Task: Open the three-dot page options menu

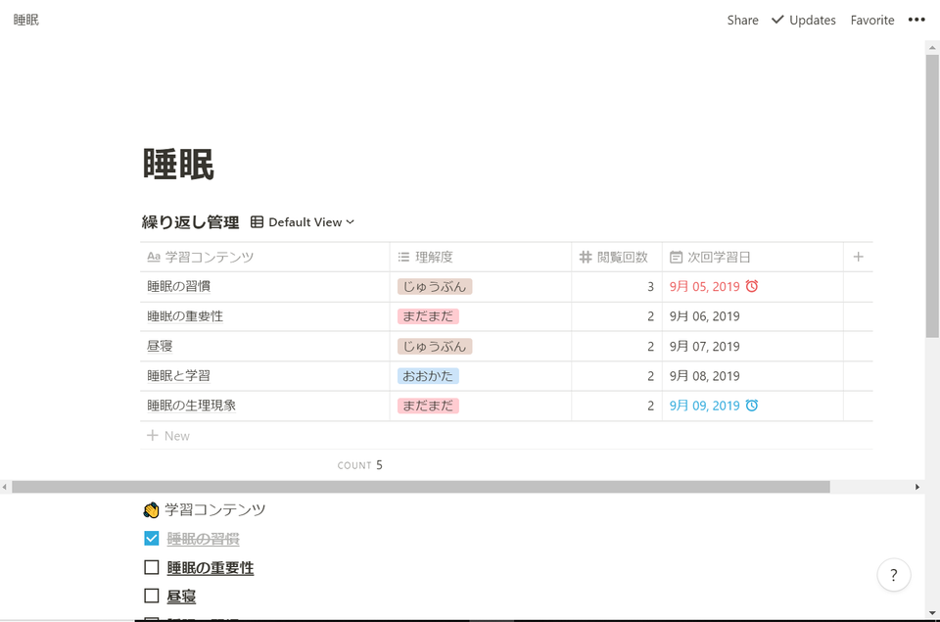Action: pos(916,20)
